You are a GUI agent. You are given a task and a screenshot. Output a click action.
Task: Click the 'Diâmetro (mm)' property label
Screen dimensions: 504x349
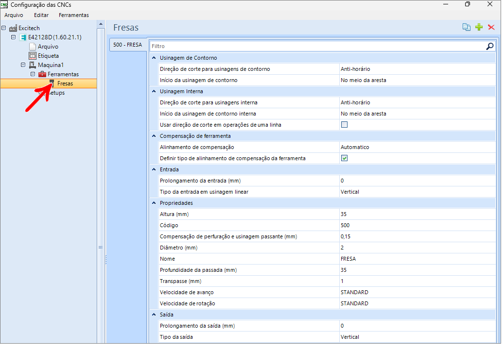click(x=178, y=248)
